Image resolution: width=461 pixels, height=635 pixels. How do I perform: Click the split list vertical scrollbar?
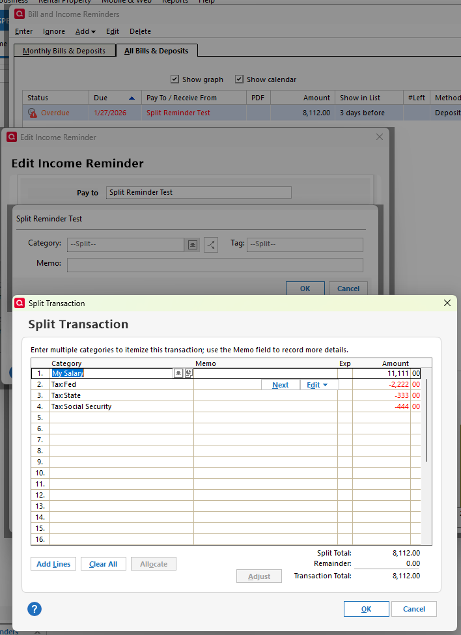click(426, 420)
